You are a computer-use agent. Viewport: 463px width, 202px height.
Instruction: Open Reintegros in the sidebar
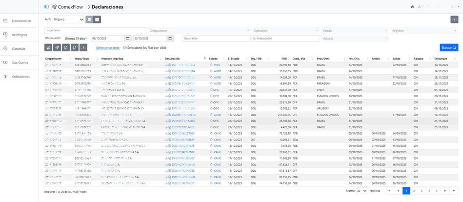click(x=20, y=35)
